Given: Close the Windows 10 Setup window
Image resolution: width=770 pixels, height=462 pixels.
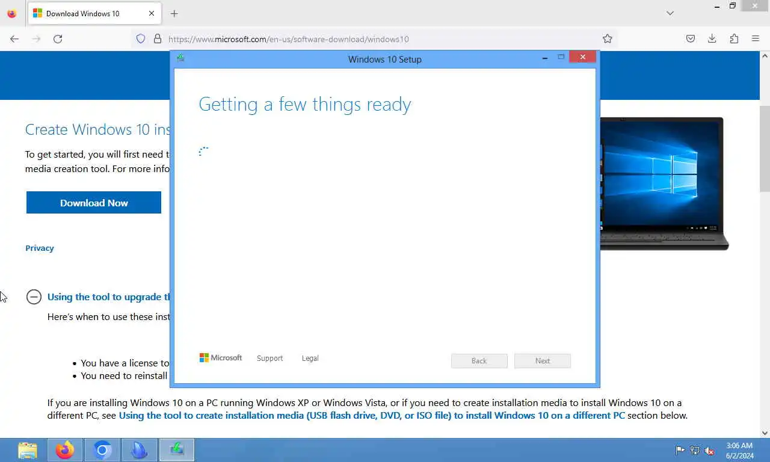Looking at the screenshot, I should 582,57.
